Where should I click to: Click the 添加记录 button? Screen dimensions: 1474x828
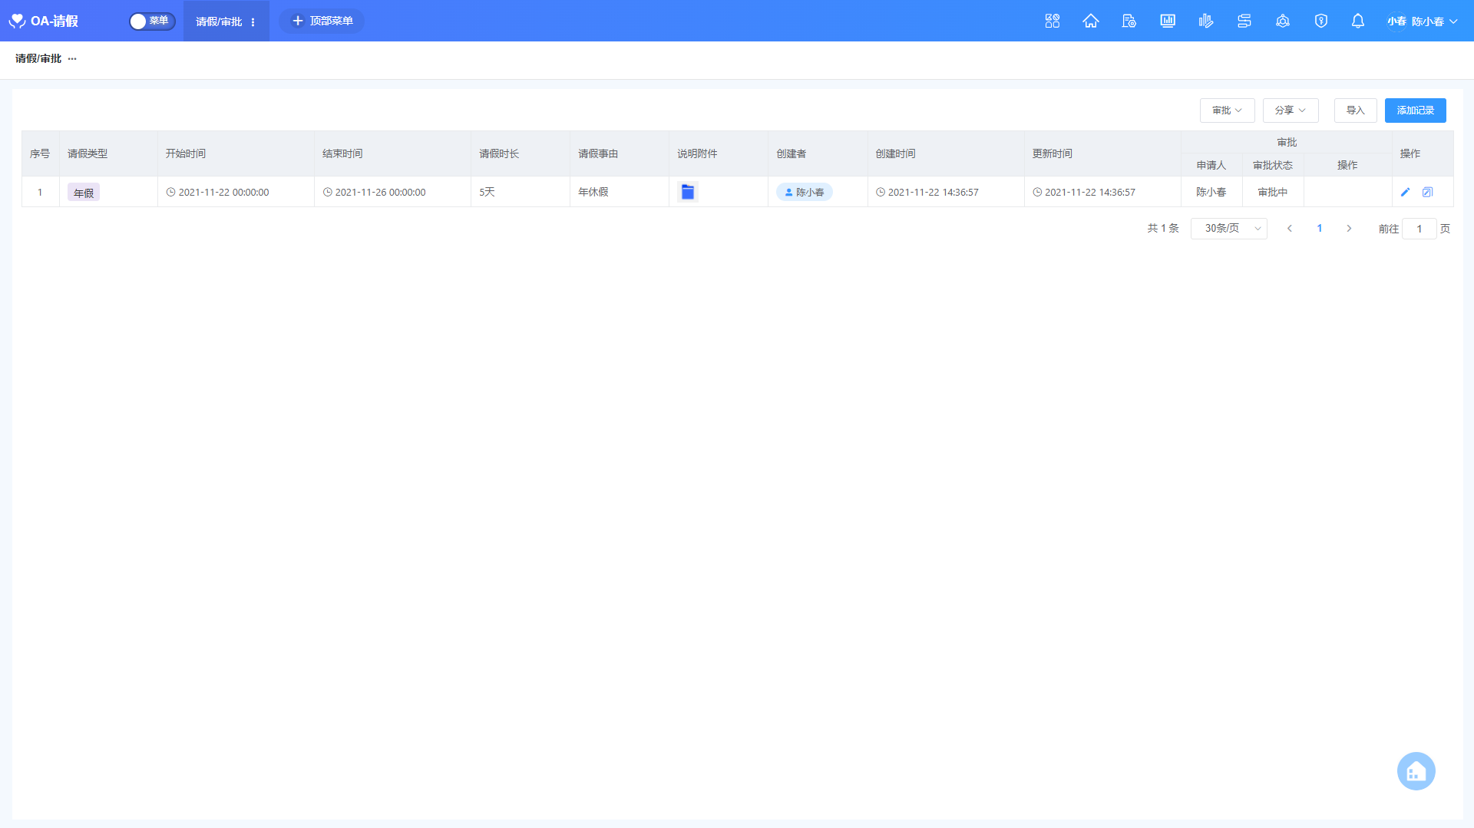(1415, 111)
